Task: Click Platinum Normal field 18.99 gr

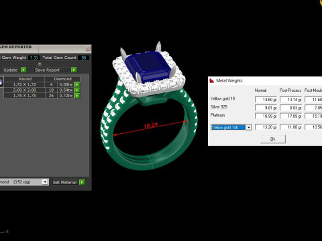Action: 266,116
